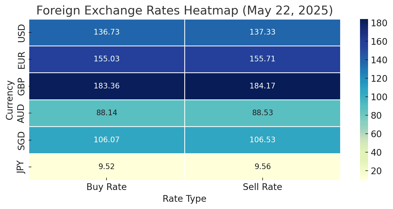Image resolution: width=393 pixels, height=209 pixels.
Task: Select the GBP row label
Action: [x=21, y=86]
